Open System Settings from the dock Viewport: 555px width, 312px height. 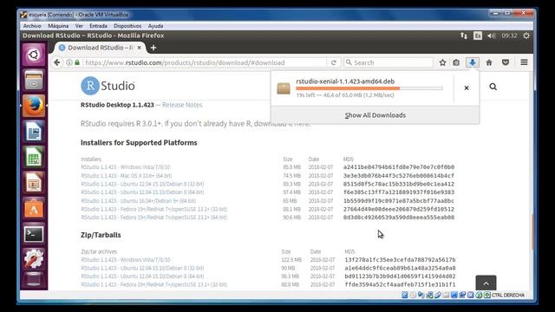34,259
